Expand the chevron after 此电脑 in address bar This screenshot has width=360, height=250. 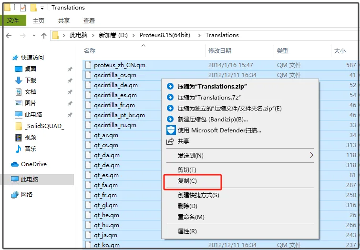coord(93,35)
